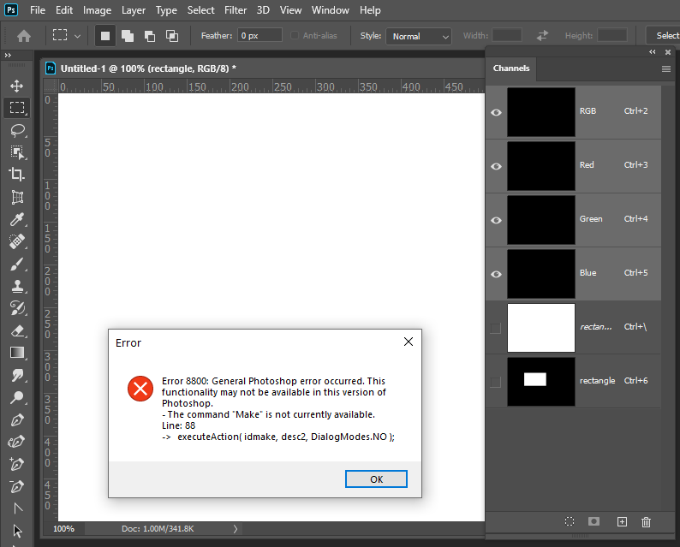Select the Smudge tool
This screenshot has width=680, height=547.
17,375
